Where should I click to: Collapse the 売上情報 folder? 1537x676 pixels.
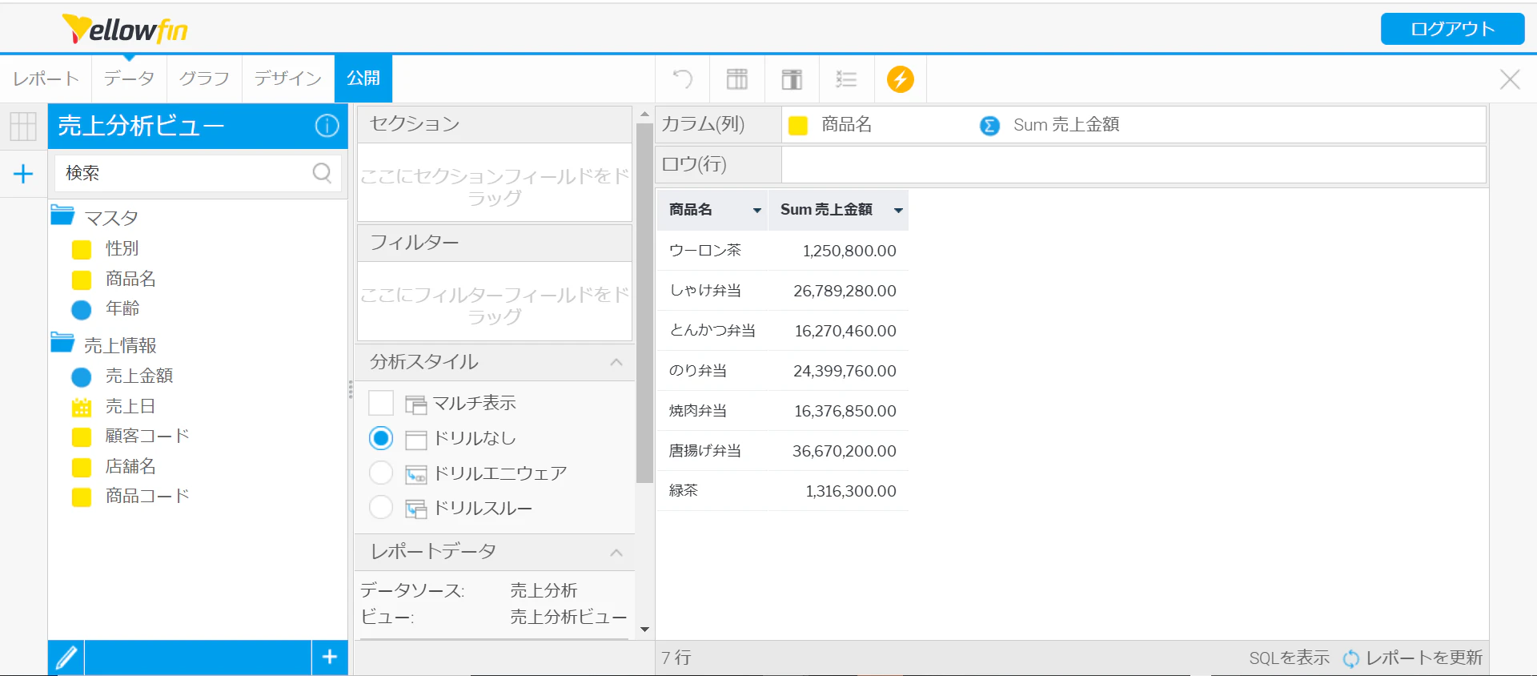coord(62,342)
